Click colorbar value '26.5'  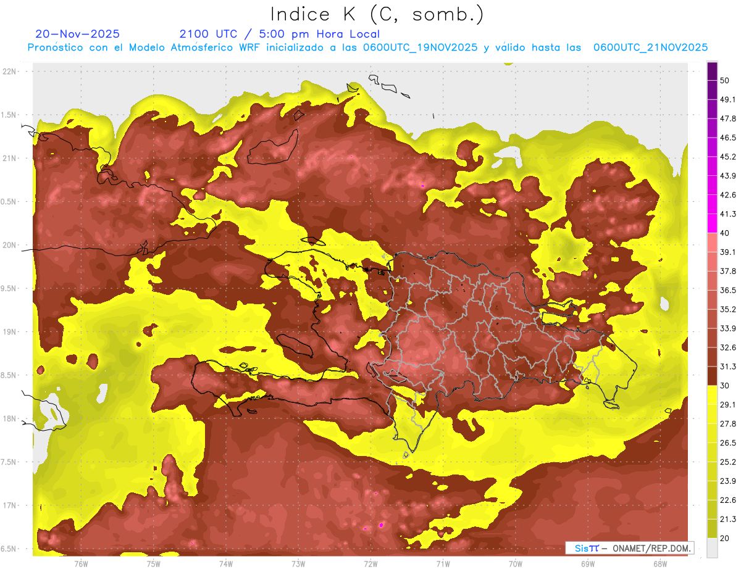pyautogui.click(x=728, y=442)
